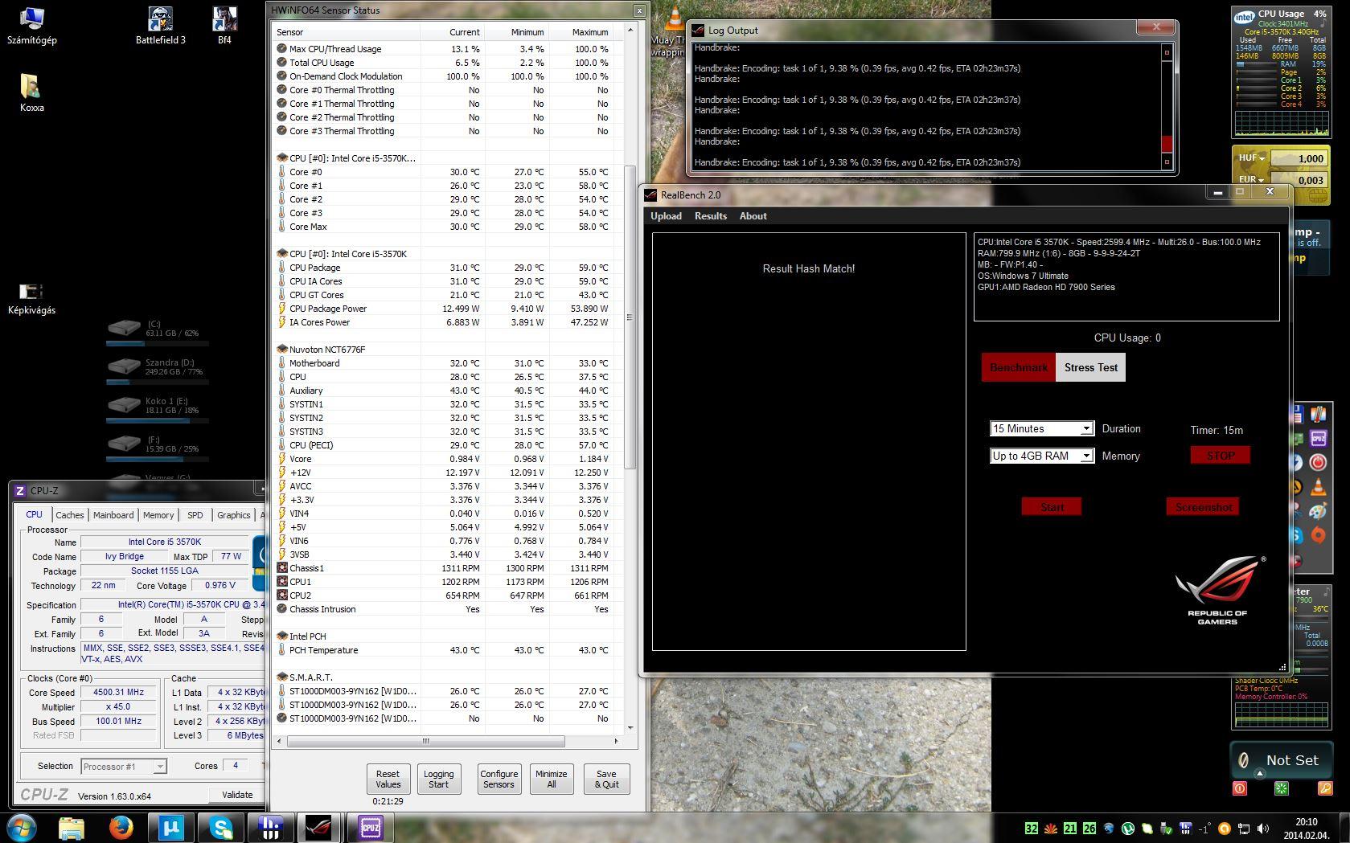The width and height of the screenshot is (1350, 843).
Task: Select the PCH Temperature sensor row
Action: pos(445,650)
